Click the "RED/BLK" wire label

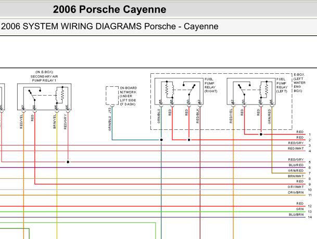click(x=197, y=116)
